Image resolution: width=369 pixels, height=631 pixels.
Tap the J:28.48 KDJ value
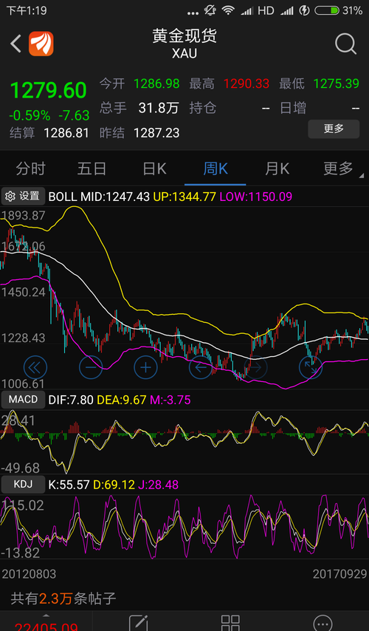click(159, 485)
